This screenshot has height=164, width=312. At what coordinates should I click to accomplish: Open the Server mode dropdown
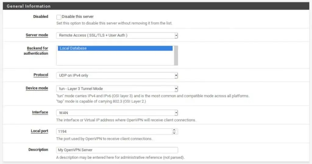117,35
